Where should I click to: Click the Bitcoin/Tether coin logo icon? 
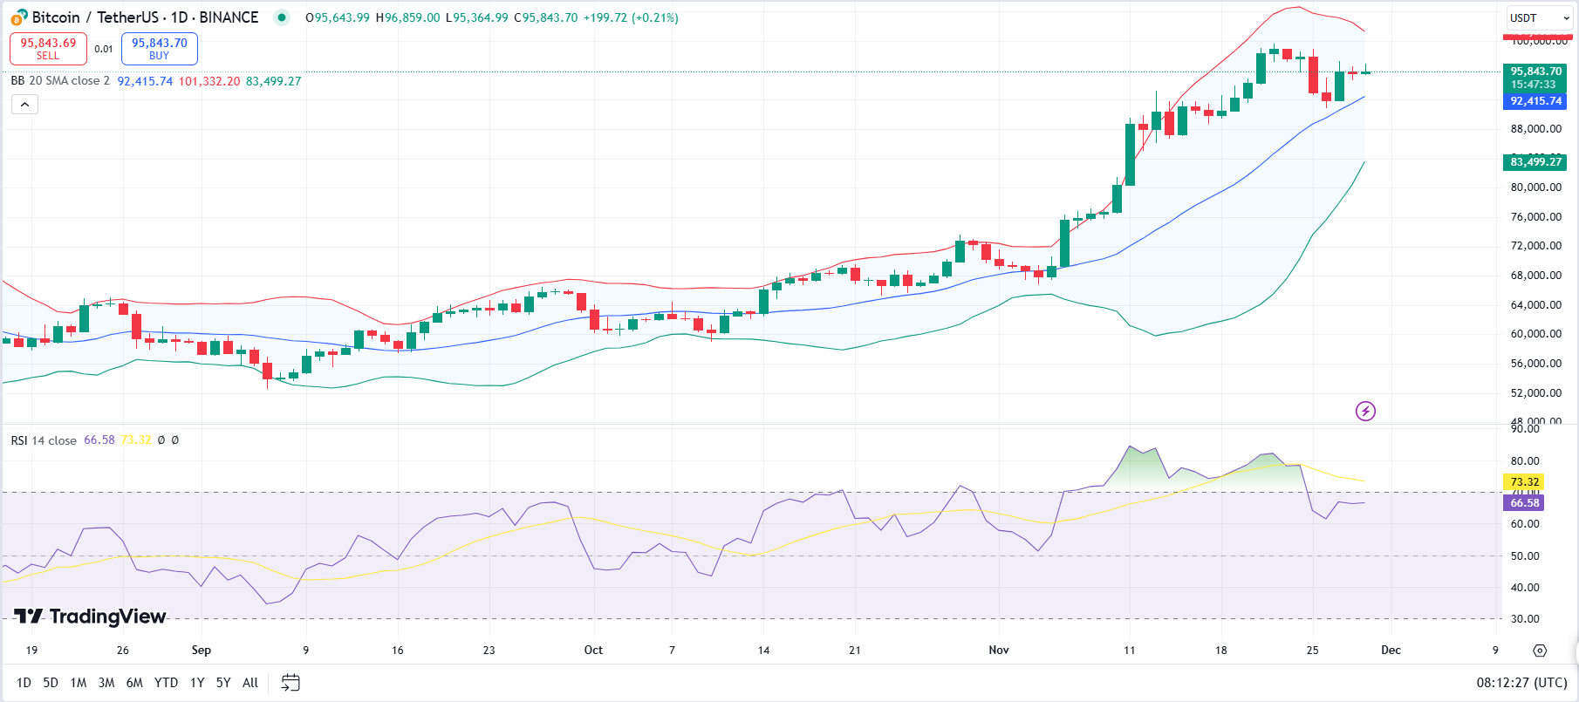tap(18, 17)
